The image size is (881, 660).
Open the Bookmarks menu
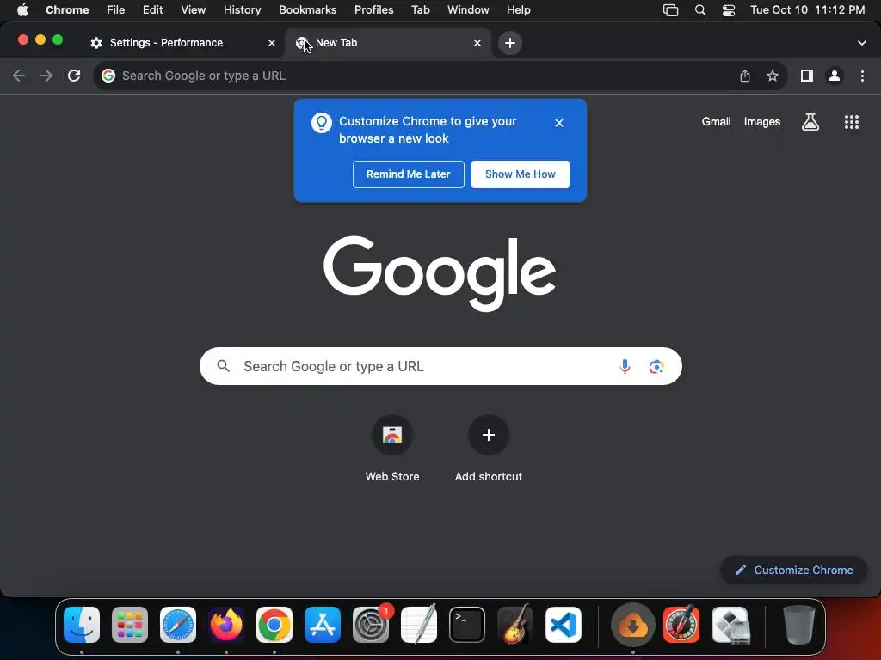tap(307, 10)
